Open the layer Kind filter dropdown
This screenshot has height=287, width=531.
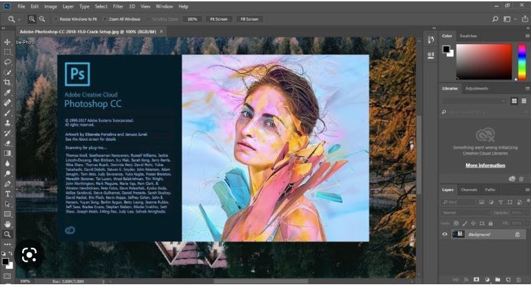(461, 202)
